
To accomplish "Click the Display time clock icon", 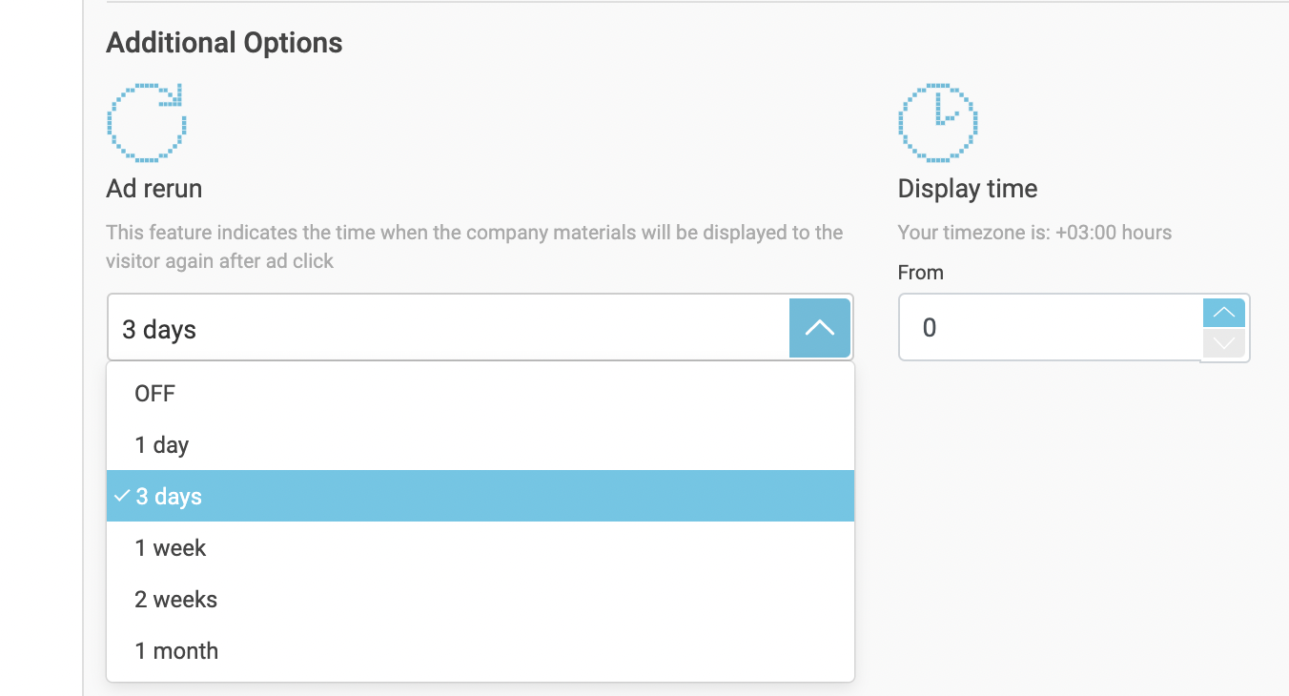I will 937,123.
